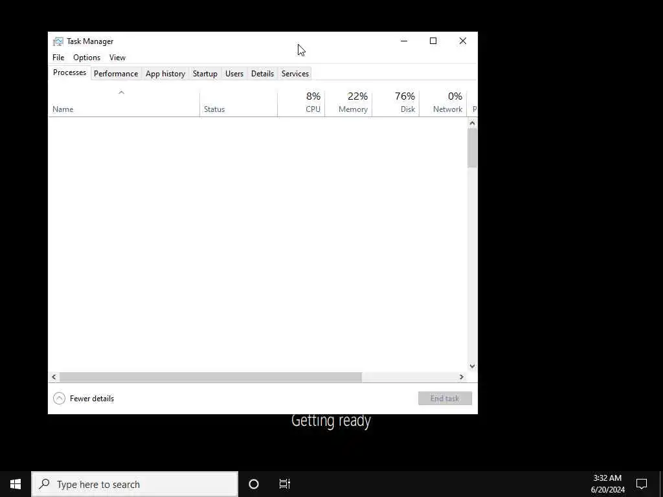Screen dimensions: 663x497
Task: Switch to the App history tab
Action: point(165,74)
